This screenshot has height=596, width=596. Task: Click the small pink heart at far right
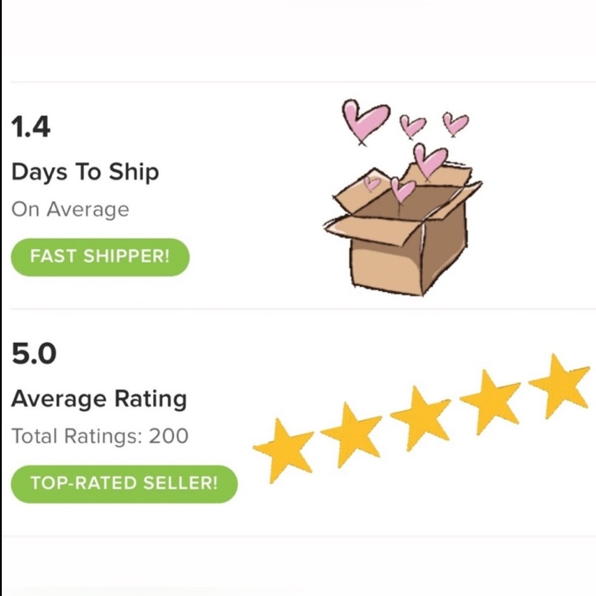(455, 124)
